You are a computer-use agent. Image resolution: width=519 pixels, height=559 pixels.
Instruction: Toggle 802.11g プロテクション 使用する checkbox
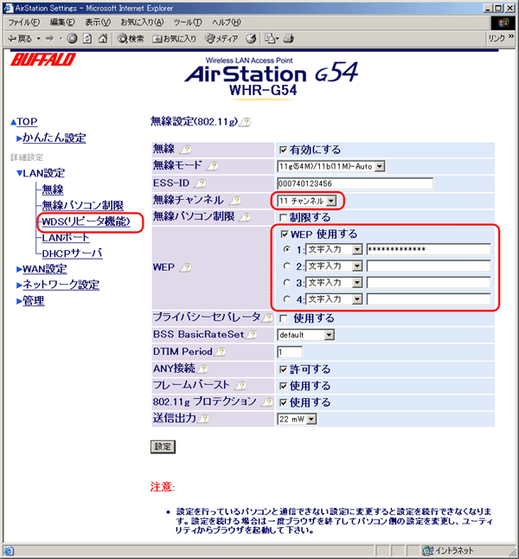(283, 403)
